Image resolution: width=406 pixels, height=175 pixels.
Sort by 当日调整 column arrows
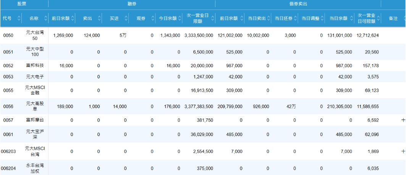pyautogui.click(x=322, y=18)
